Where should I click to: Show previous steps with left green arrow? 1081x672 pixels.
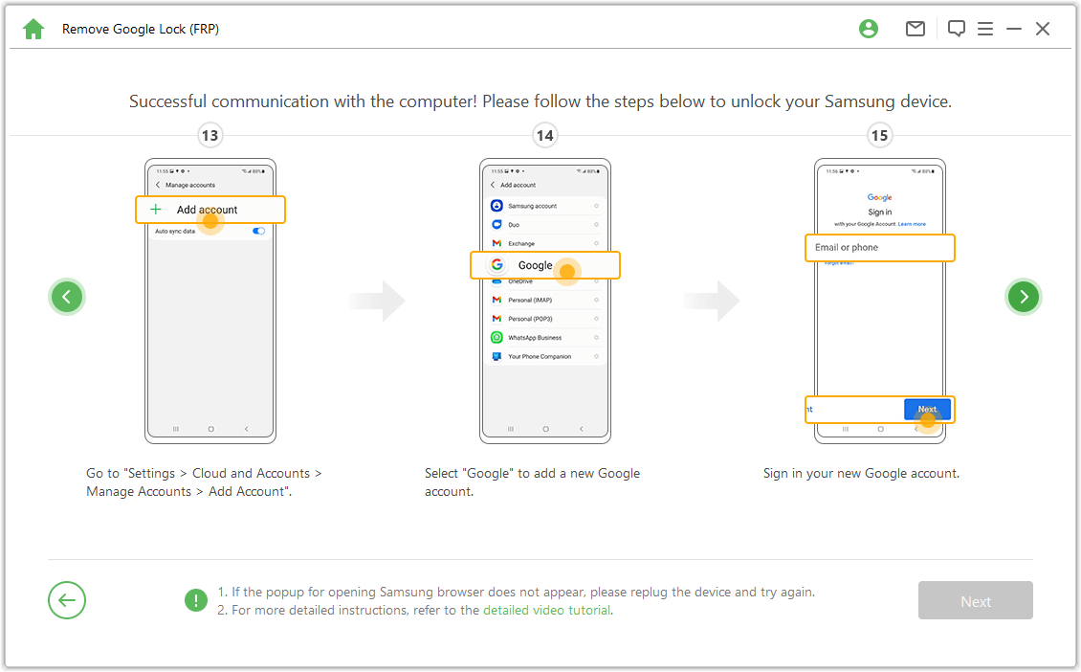coord(67,297)
